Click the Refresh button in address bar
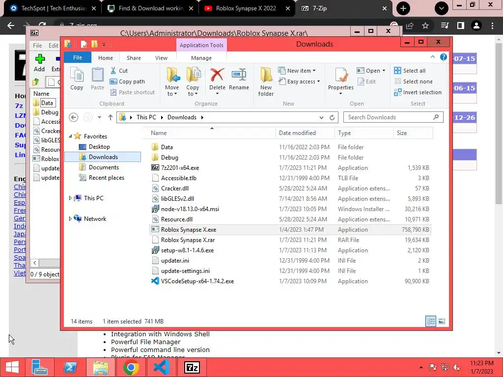This screenshot has height=377, width=503. coord(332,118)
